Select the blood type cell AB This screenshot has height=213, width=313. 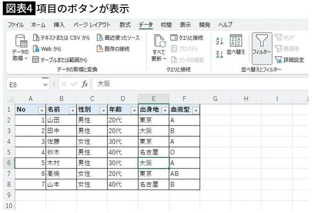pos(185,174)
